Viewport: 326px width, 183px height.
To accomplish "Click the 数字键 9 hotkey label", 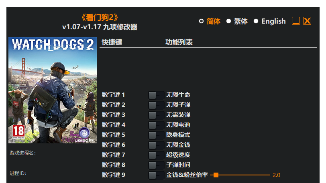I will (114, 175).
